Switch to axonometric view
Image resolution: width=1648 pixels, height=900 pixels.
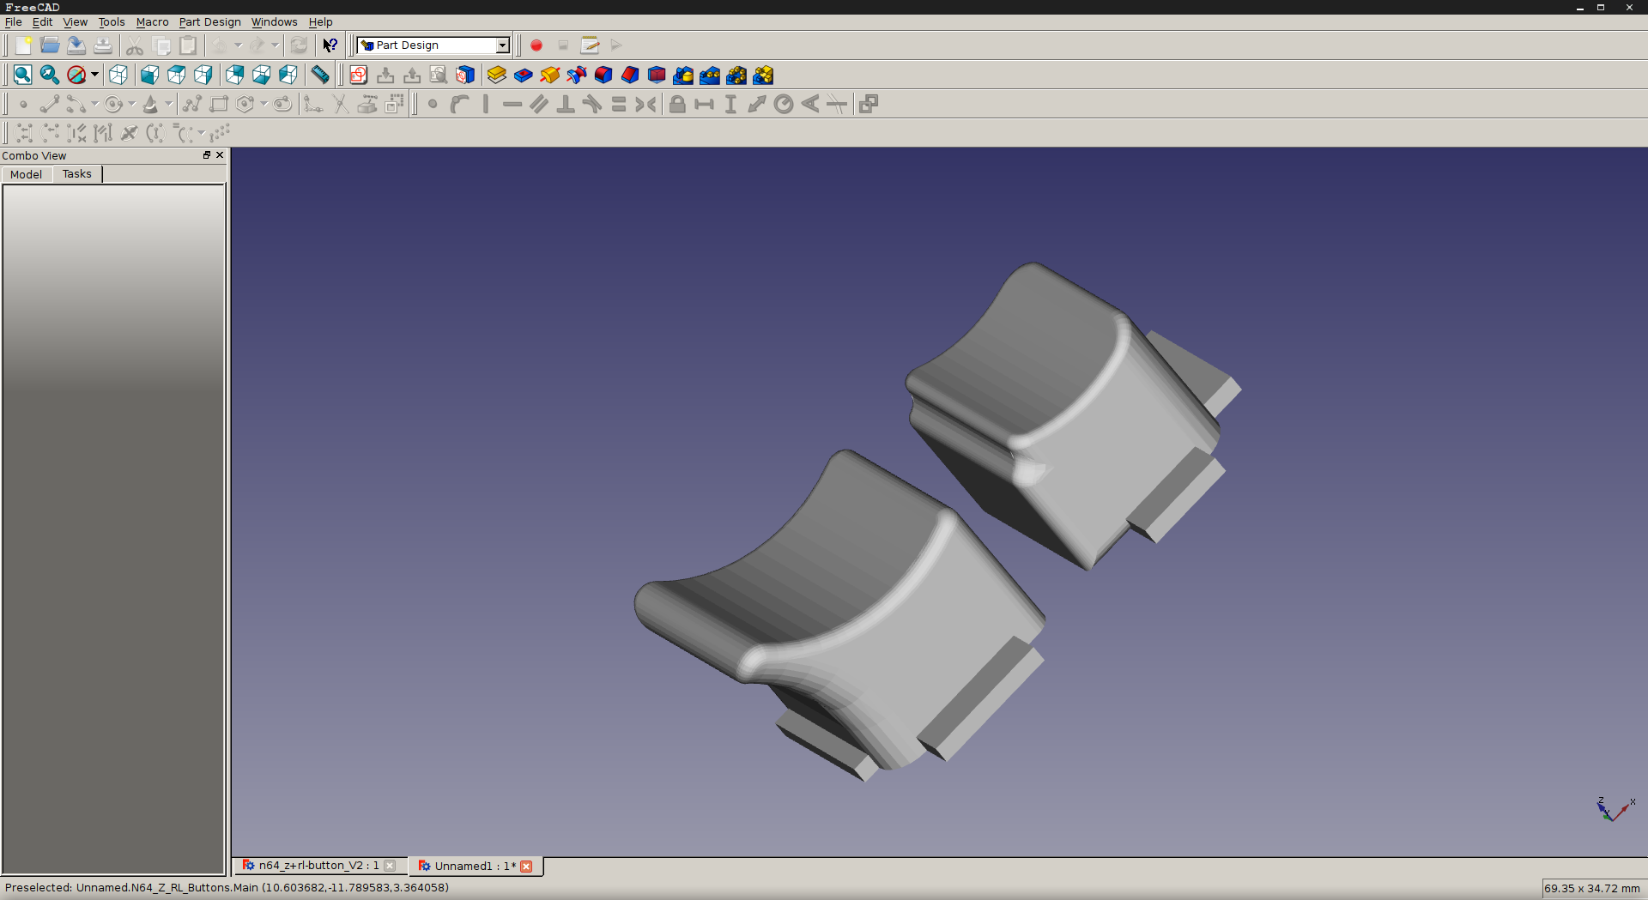coord(118,76)
